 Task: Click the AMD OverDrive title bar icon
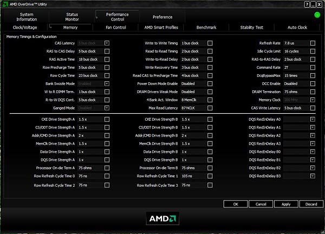(x=5, y=4)
